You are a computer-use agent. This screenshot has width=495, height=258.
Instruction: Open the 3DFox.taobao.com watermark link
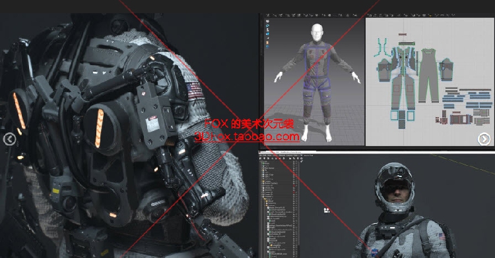coord(247,136)
